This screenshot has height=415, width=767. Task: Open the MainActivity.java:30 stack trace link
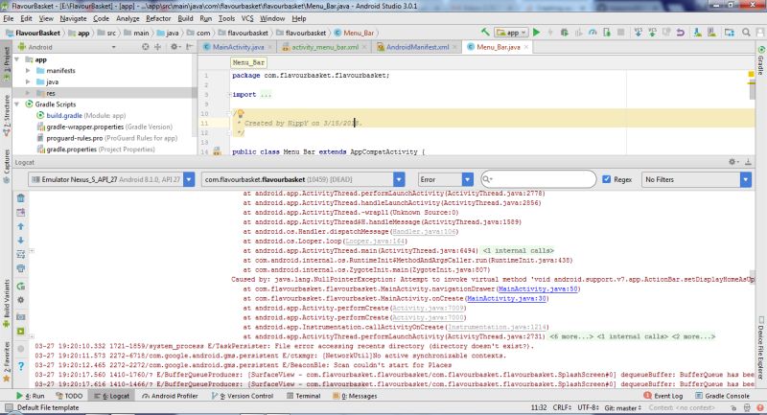click(506, 298)
